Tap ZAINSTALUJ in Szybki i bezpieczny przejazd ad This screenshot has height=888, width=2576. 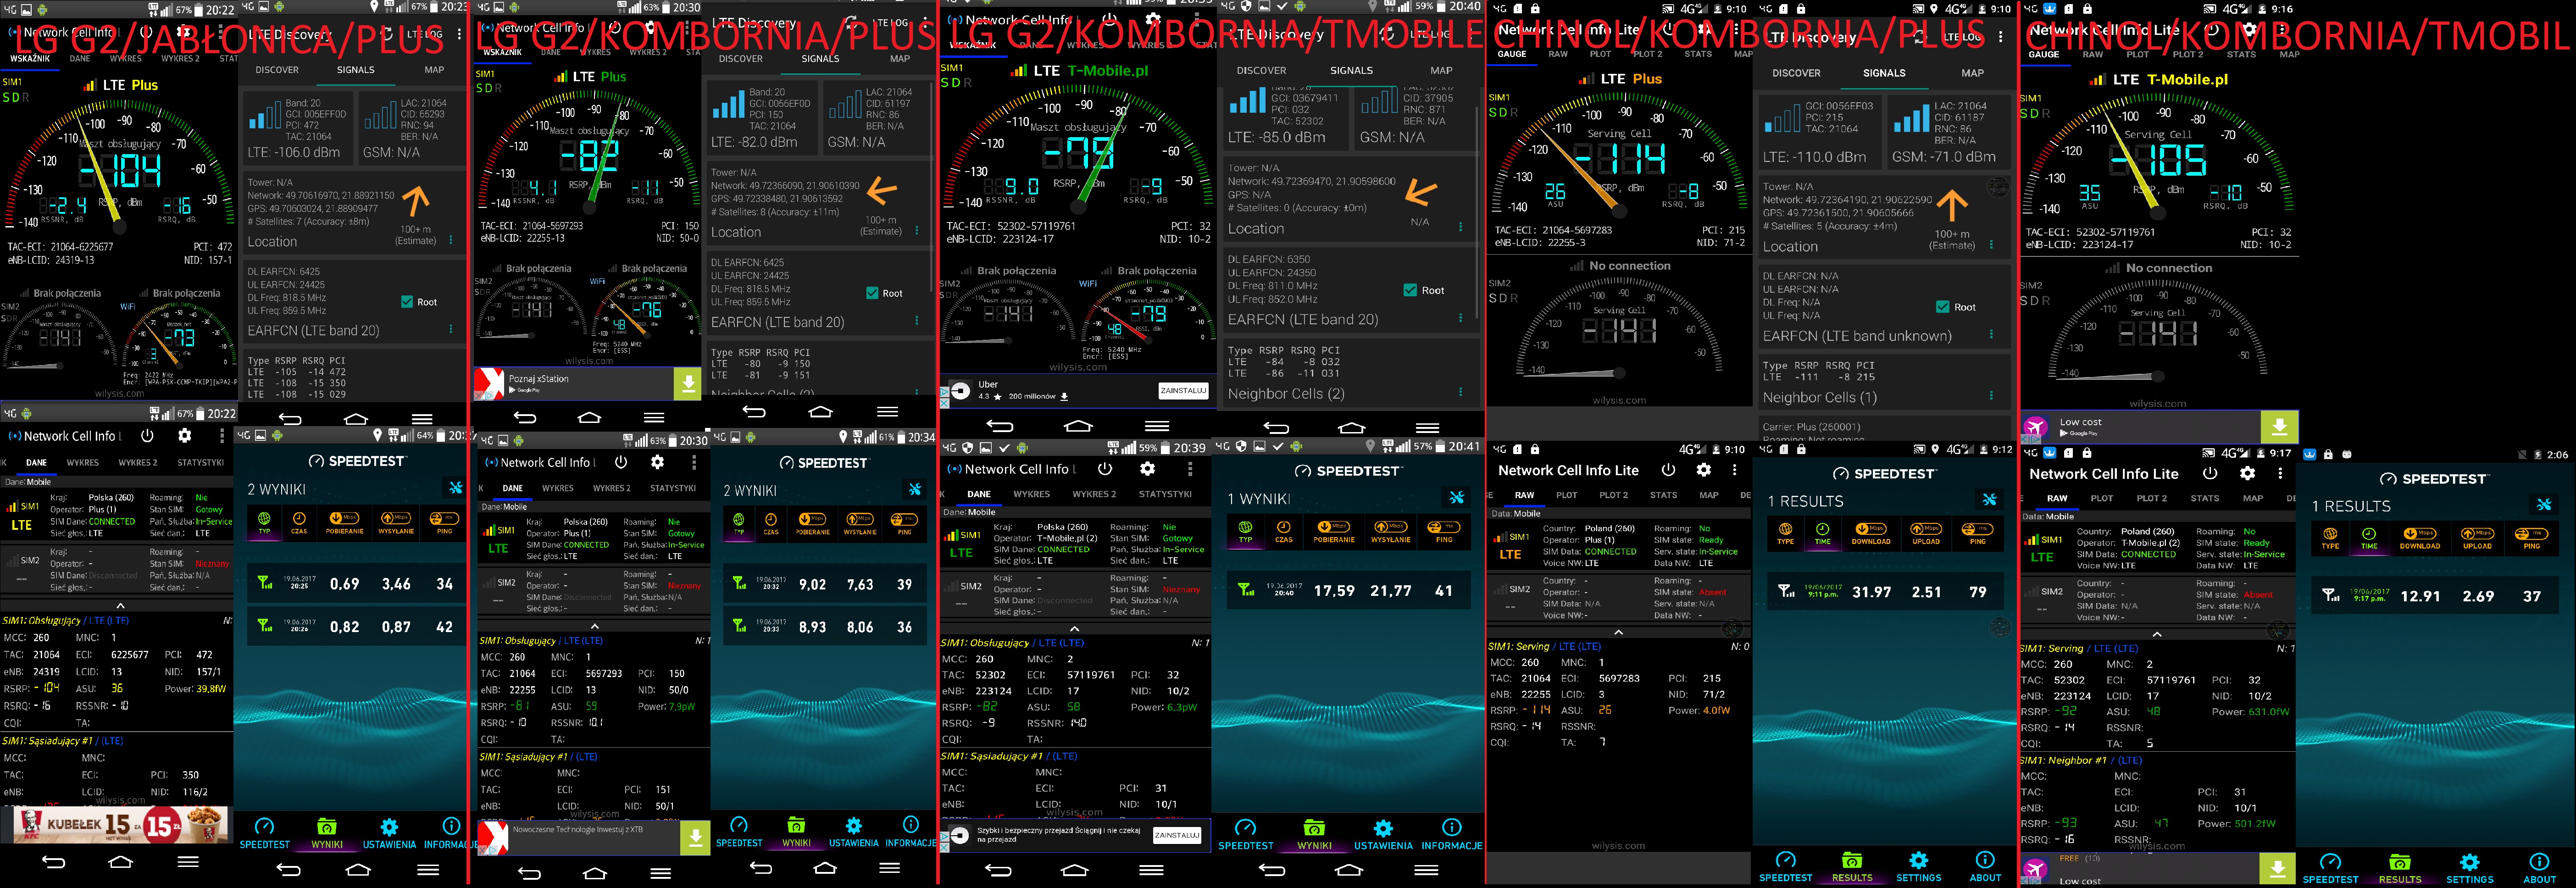tap(1177, 835)
